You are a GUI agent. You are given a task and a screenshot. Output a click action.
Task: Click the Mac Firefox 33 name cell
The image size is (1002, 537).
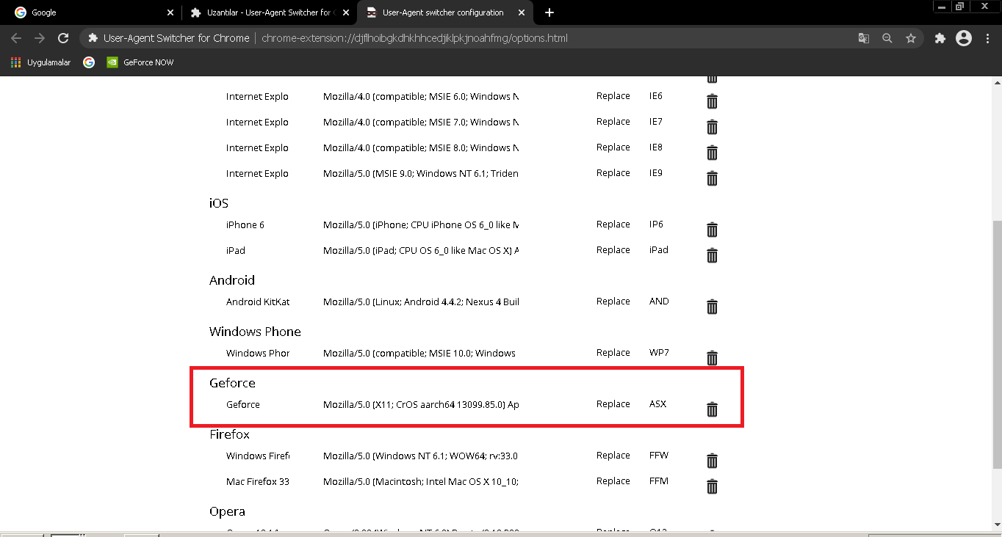tap(258, 481)
